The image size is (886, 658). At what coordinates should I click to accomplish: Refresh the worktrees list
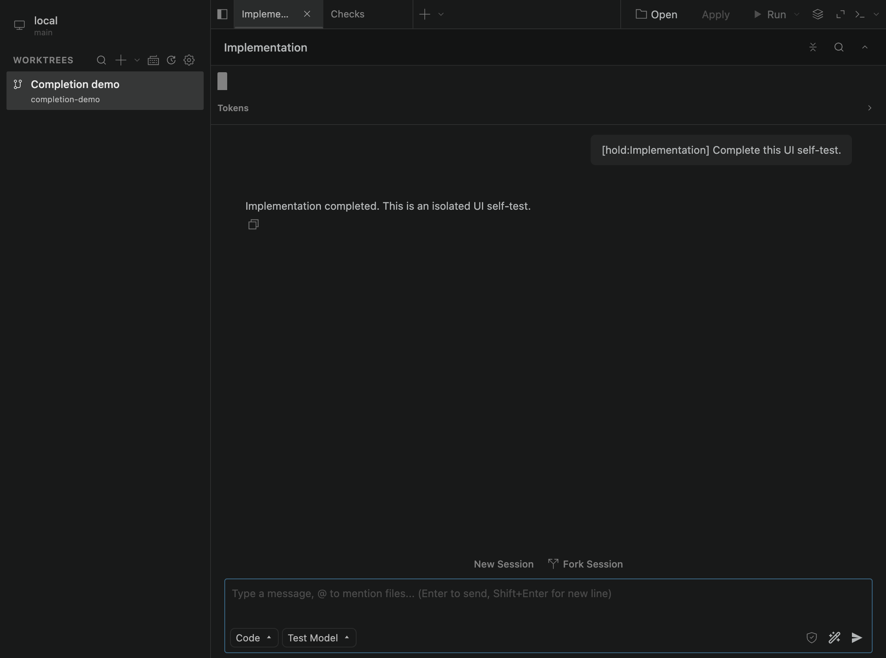tap(171, 60)
